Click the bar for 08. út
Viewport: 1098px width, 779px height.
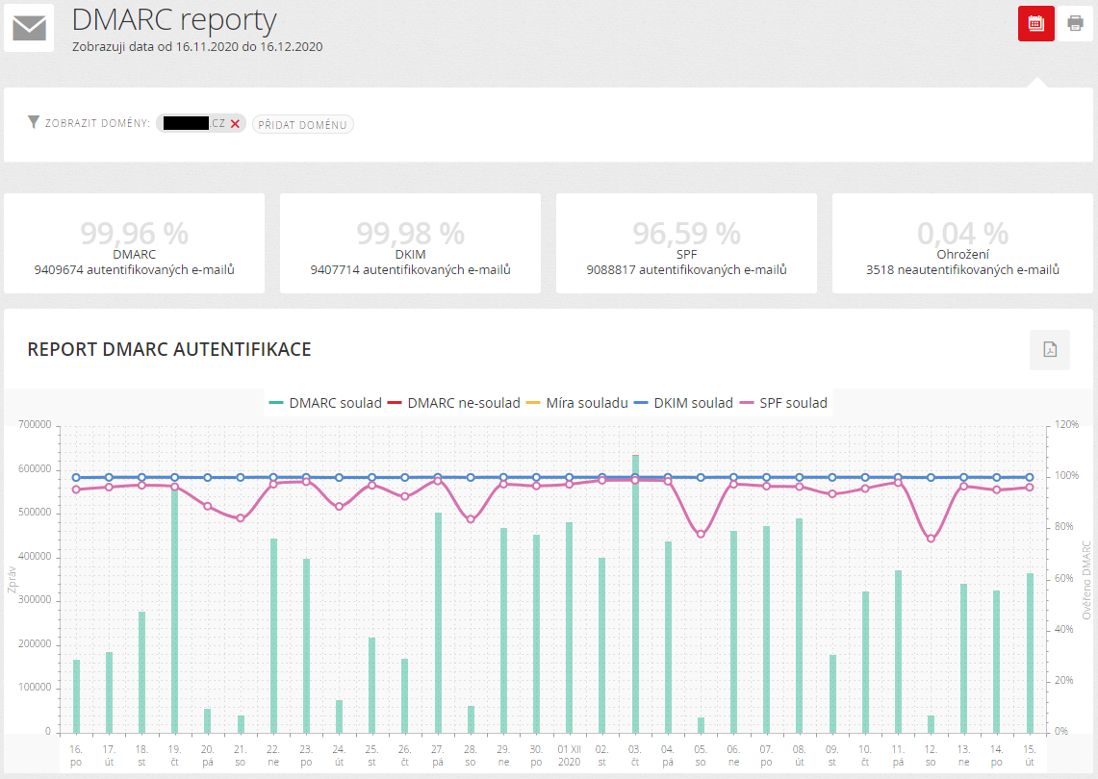click(799, 626)
